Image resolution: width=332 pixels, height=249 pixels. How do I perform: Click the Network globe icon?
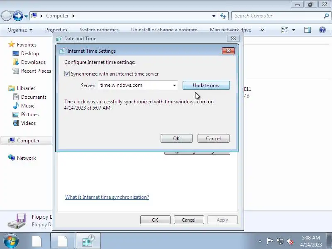(12, 158)
